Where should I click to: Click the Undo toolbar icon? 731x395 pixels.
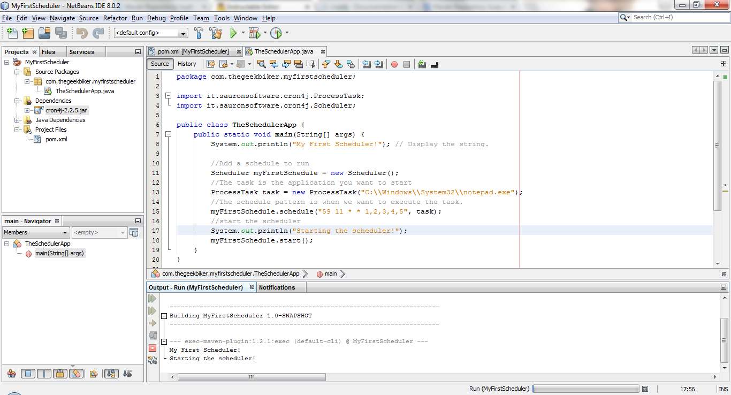click(82, 33)
